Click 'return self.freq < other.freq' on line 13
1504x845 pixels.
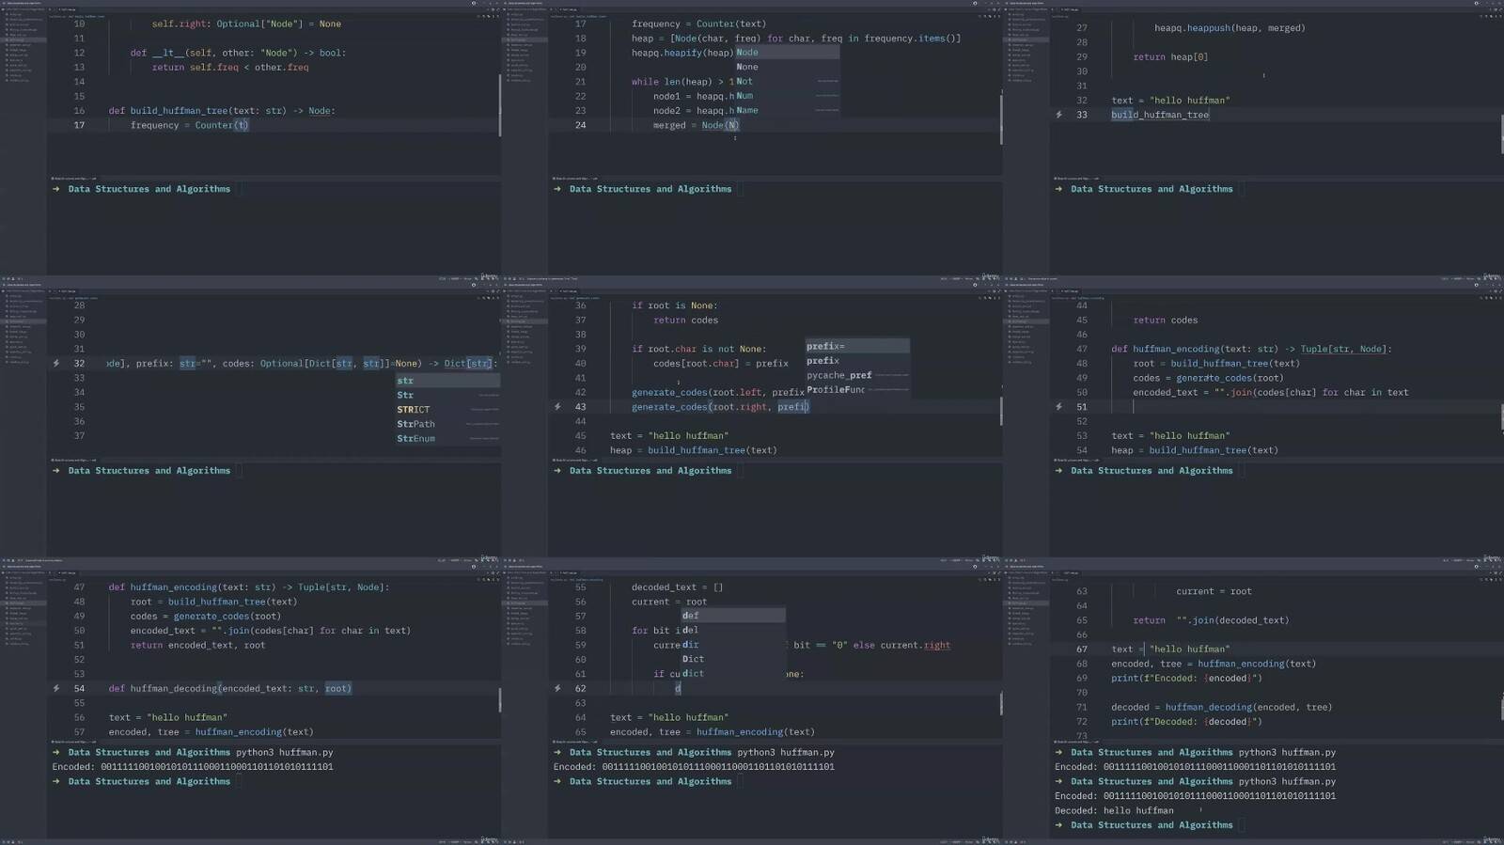tap(230, 67)
